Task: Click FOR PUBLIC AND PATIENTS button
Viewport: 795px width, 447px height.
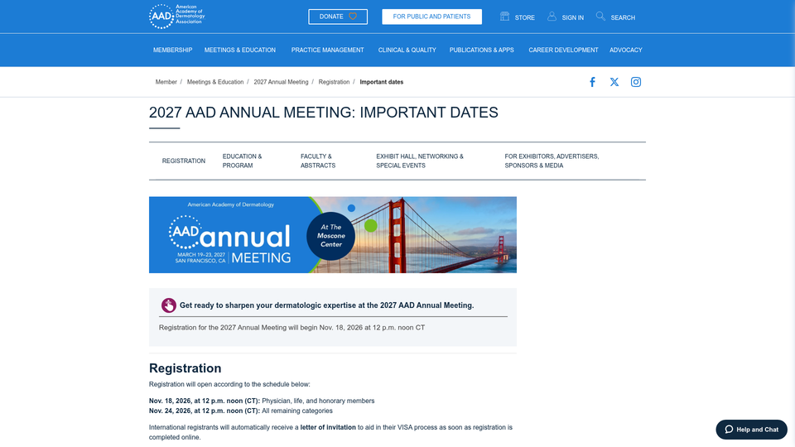Action: click(432, 17)
